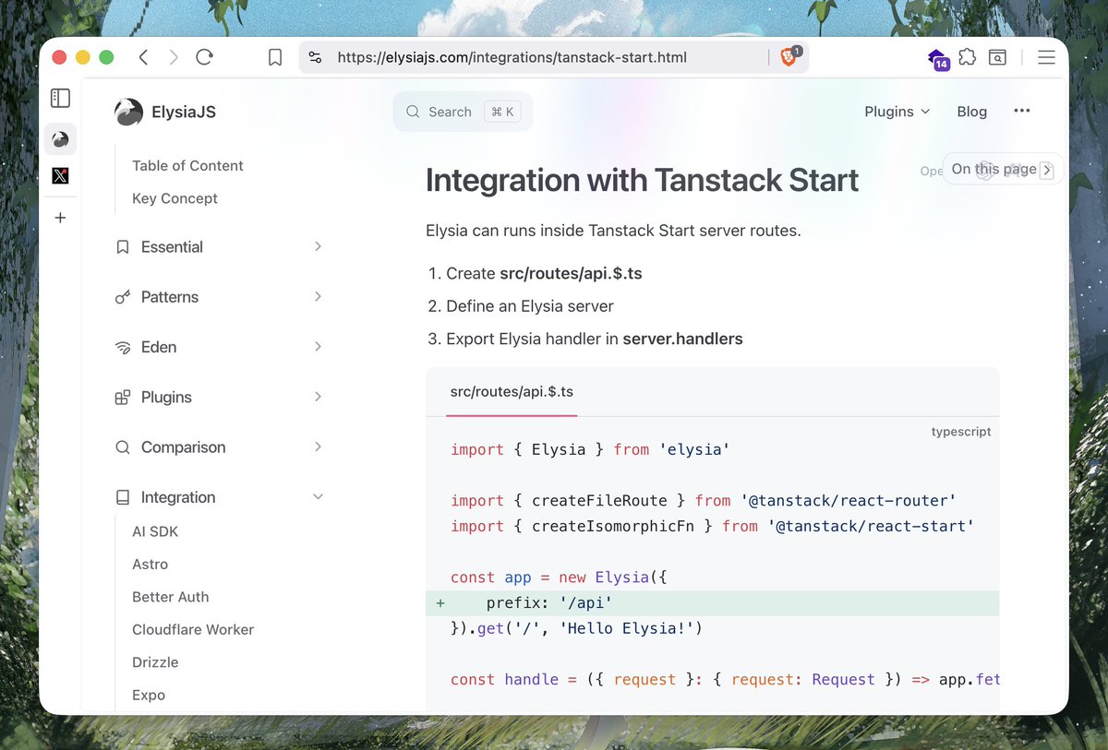This screenshot has width=1108, height=750.
Task: Open the Blog link in navbar
Action: click(971, 112)
